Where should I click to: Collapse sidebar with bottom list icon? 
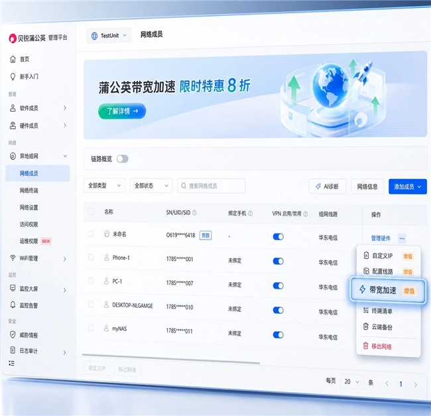pyautogui.click(x=11, y=363)
